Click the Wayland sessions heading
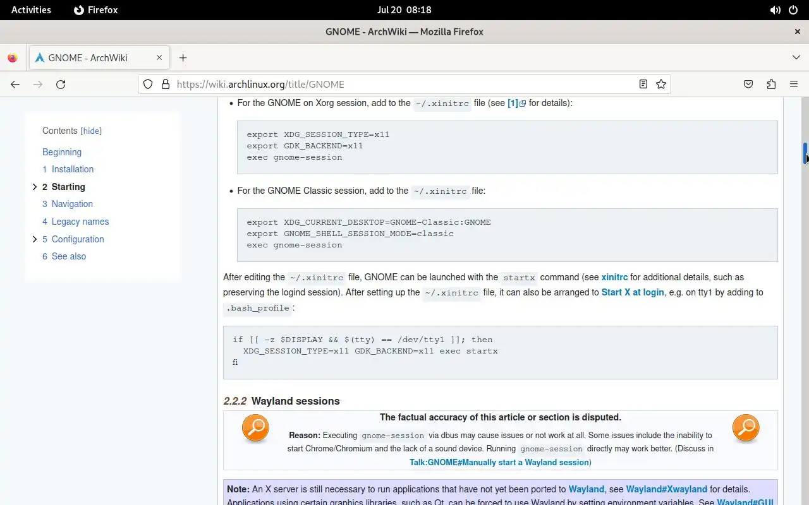The image size is (809, 505). click(x=295, y=401)
